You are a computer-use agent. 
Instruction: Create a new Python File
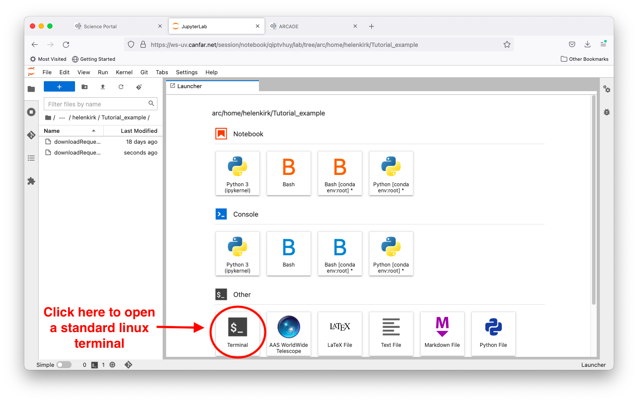[x=494, y=333]
